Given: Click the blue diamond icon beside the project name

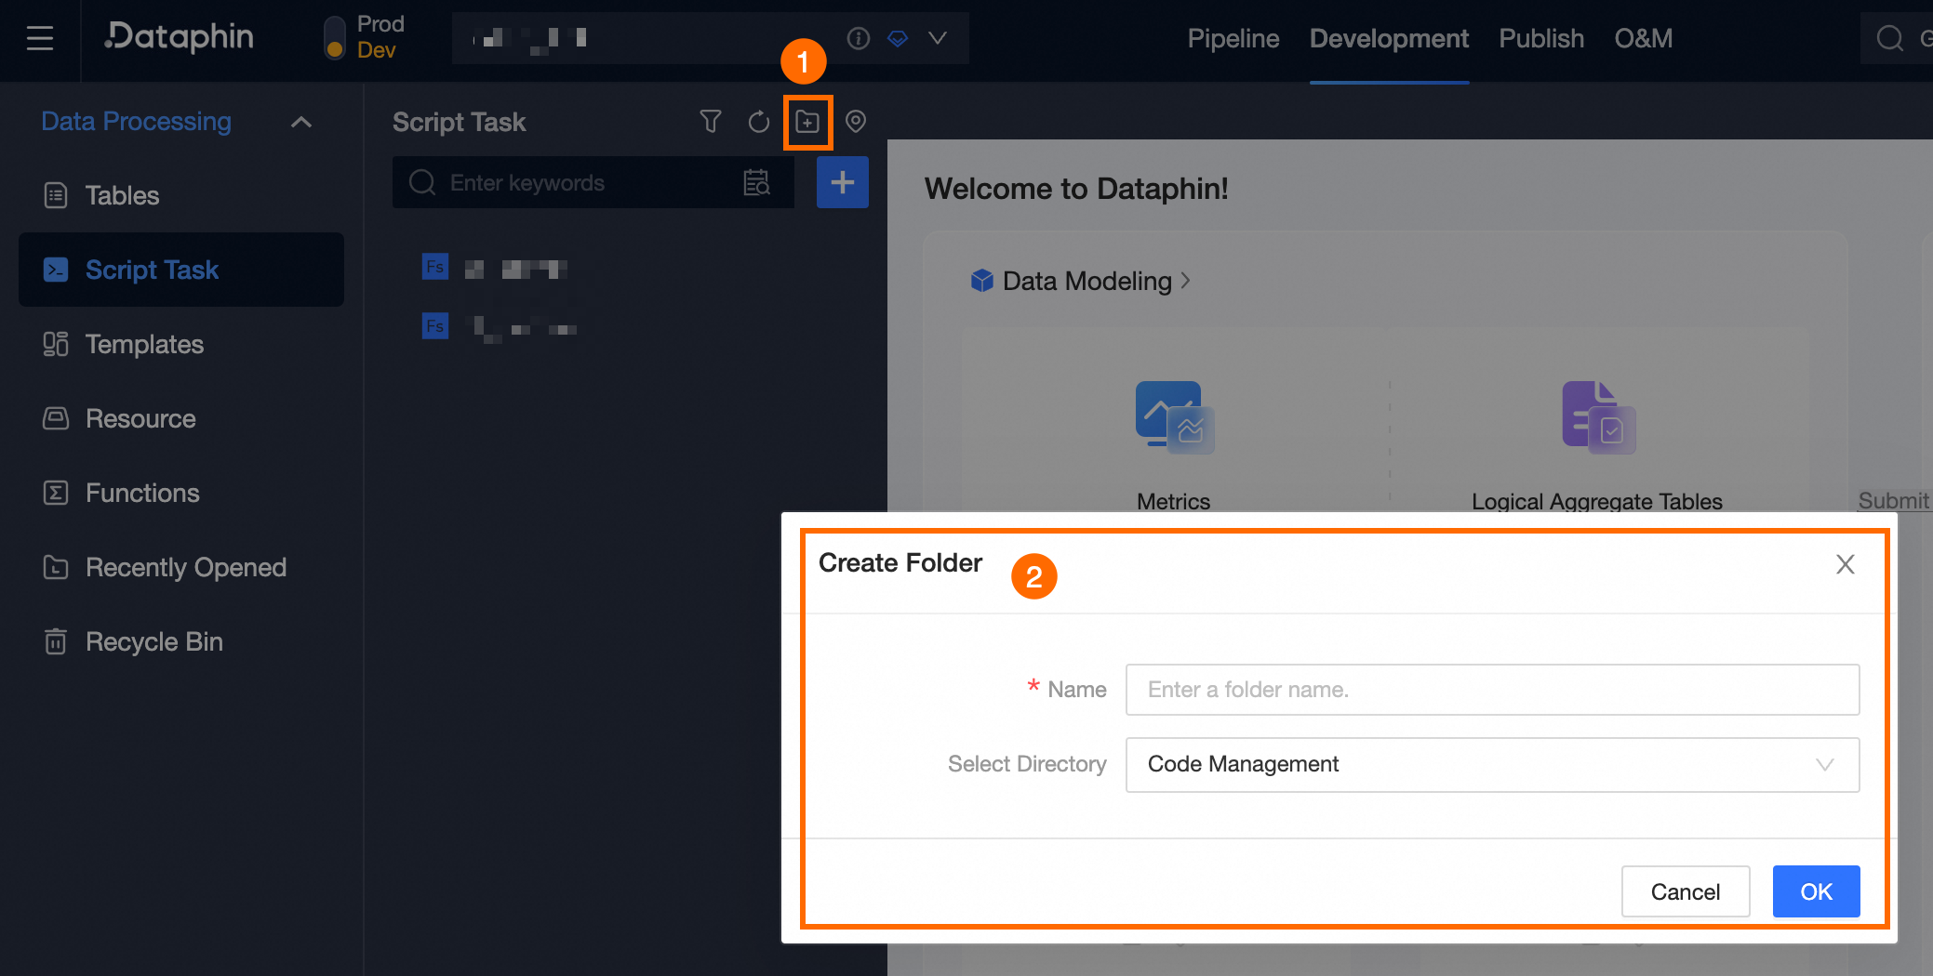Looking at the screenshot, I should point(898,38).
